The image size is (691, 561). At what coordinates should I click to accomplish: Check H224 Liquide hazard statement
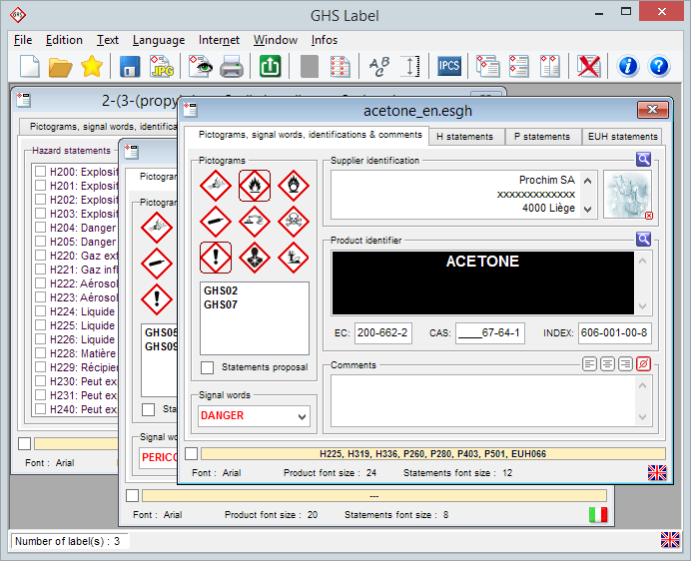41,311
